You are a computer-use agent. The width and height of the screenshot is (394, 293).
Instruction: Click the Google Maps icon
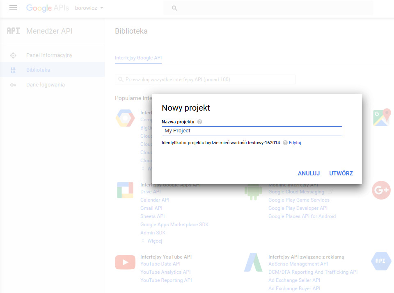[382, 117]
